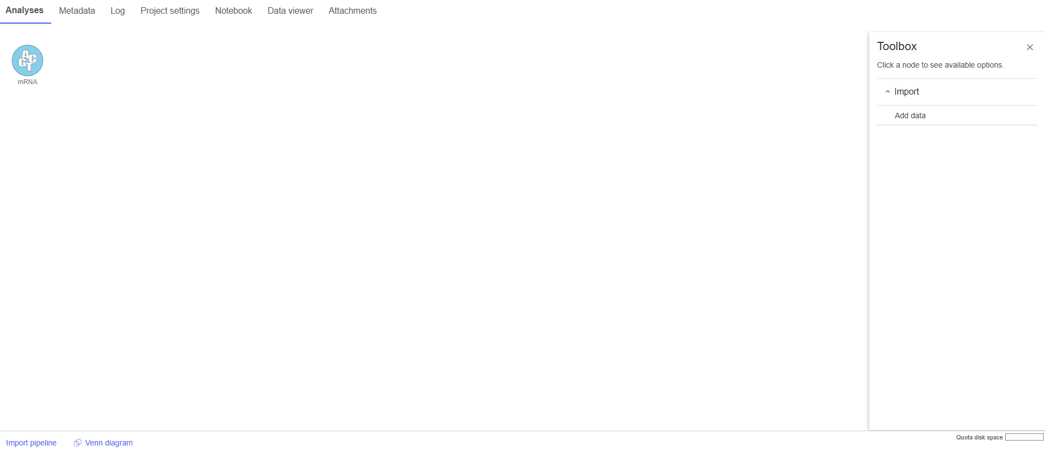Image resolution: width=1047 pixels, height=451 pixels.
Task: Click the Quota disk space bar
Action: click(x=1024, y=437)
